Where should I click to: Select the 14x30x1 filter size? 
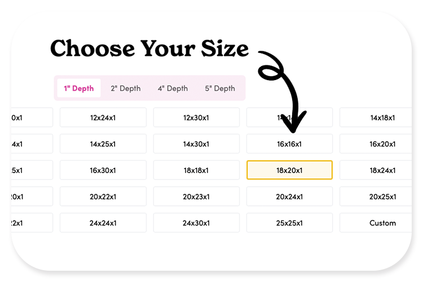click(x=196, y=144)
